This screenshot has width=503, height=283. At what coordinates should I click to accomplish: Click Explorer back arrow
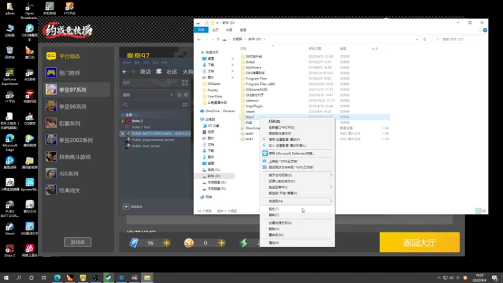click(x=199, y=39)
